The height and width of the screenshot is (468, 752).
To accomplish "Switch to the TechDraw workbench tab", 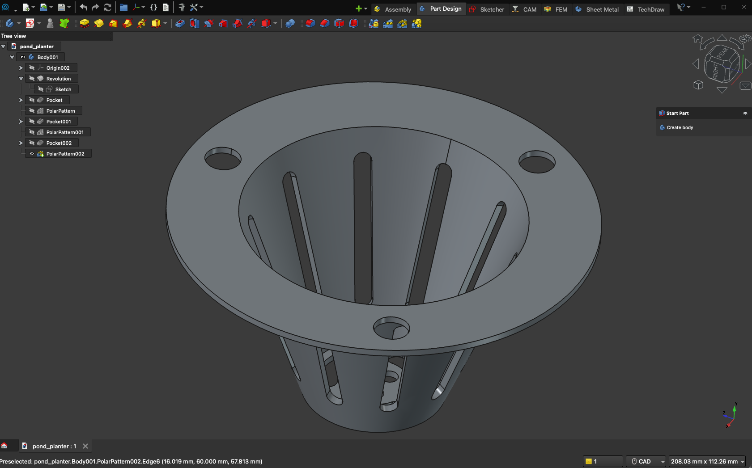I will pyautogui.click(x=646, y=9).
